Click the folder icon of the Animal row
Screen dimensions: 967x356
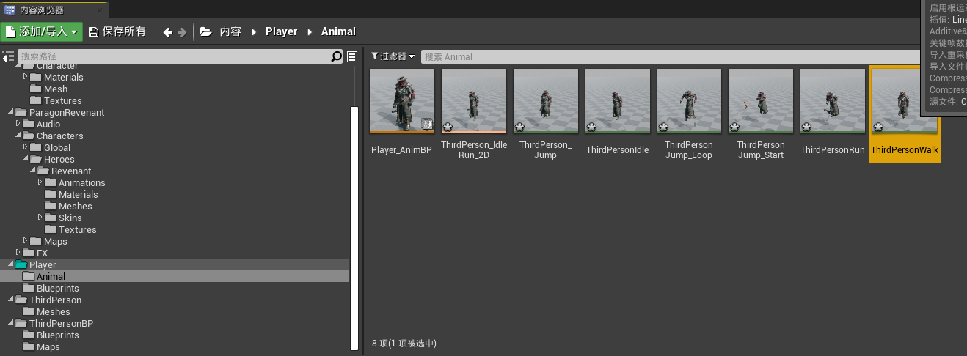28,276
